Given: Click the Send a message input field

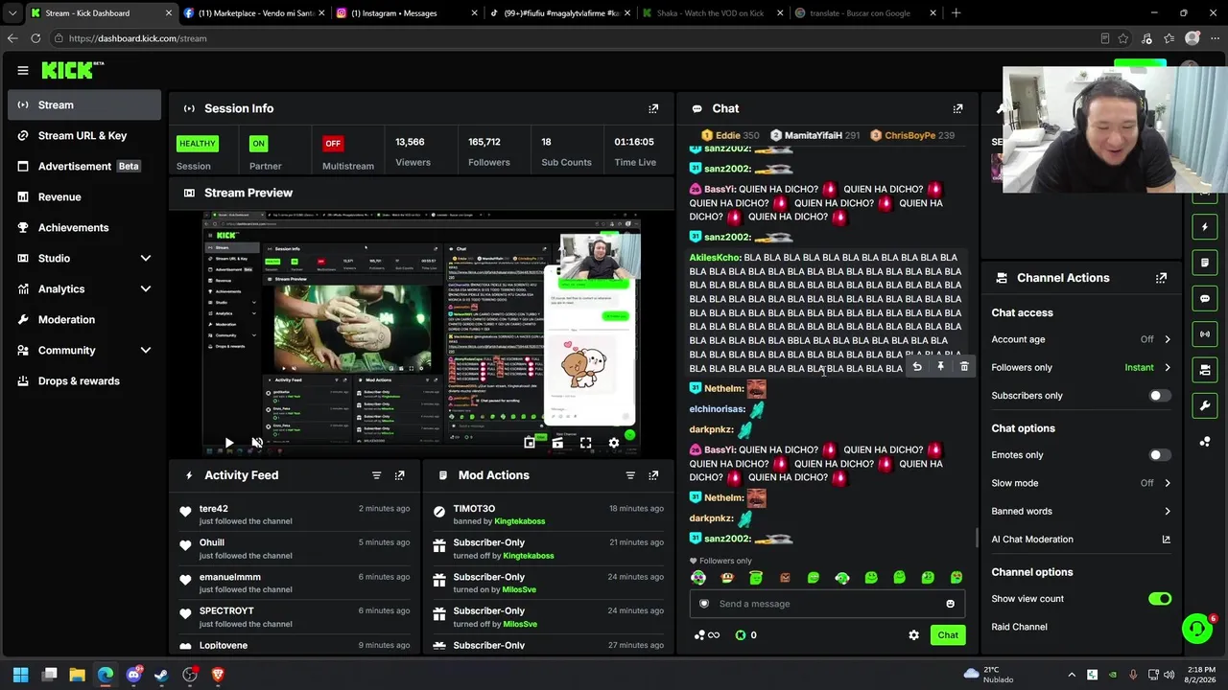Looking at the screenshot, I should click(x=827, y=604).
